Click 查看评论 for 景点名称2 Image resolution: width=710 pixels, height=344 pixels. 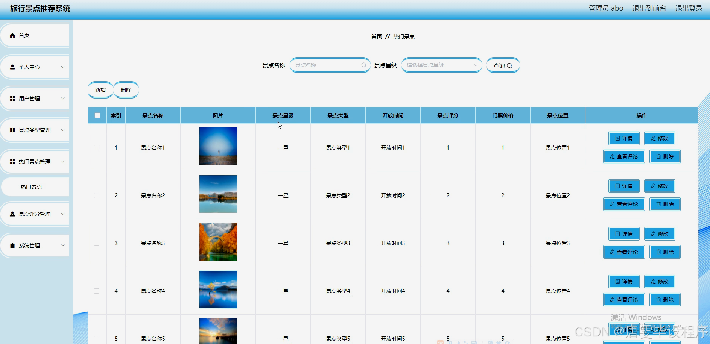click(624, 204)
